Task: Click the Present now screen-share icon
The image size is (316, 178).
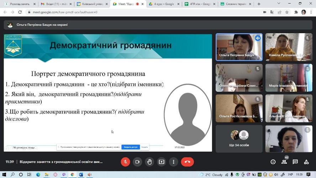Action: tap(162, 162)
